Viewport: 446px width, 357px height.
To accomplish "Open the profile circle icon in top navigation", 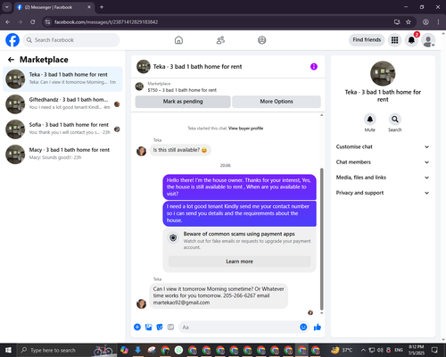I will tap(262, 40).
